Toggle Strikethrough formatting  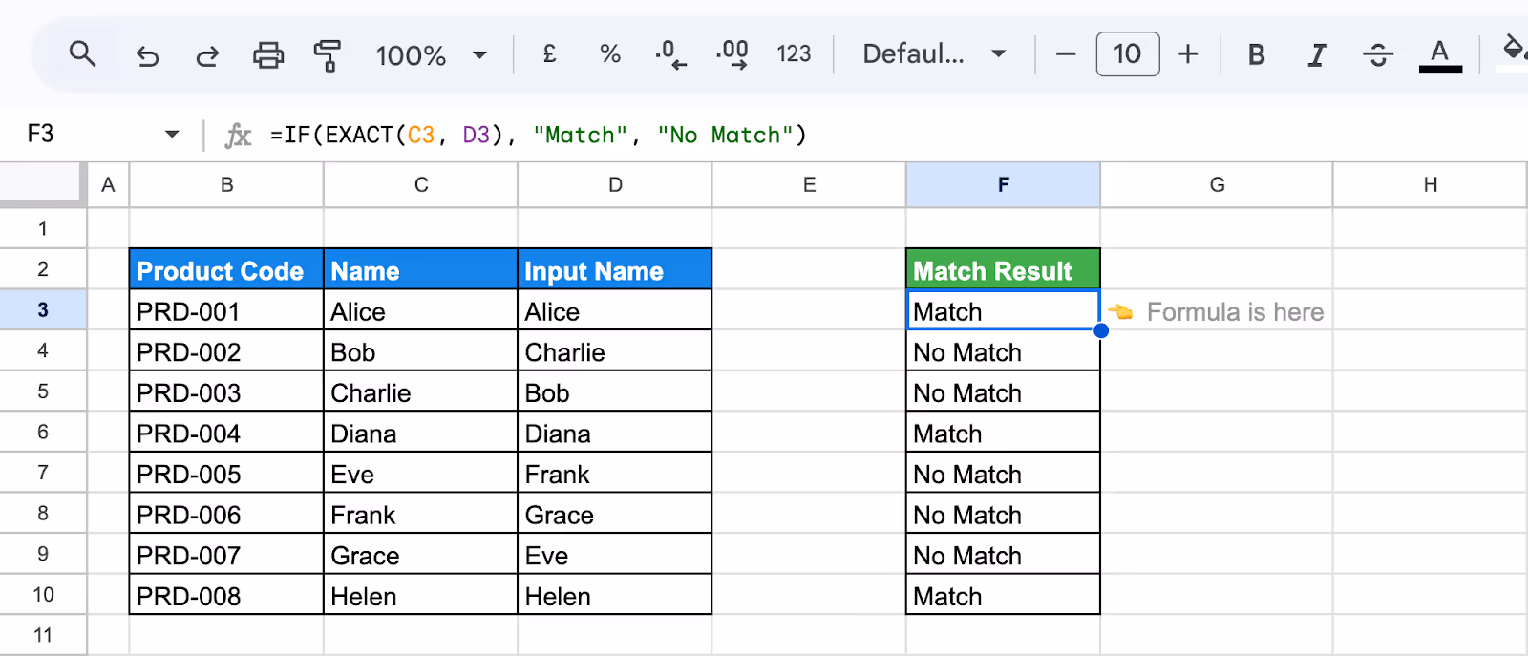click(x=1378, y=55)
